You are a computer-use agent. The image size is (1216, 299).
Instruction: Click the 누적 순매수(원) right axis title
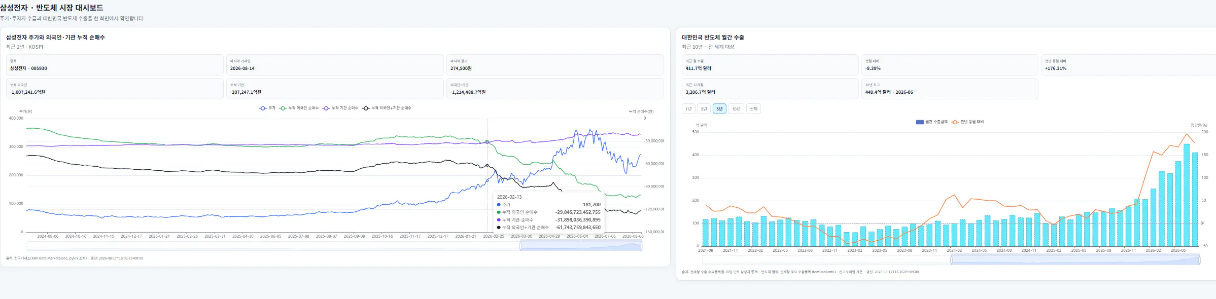click(641, 111)
